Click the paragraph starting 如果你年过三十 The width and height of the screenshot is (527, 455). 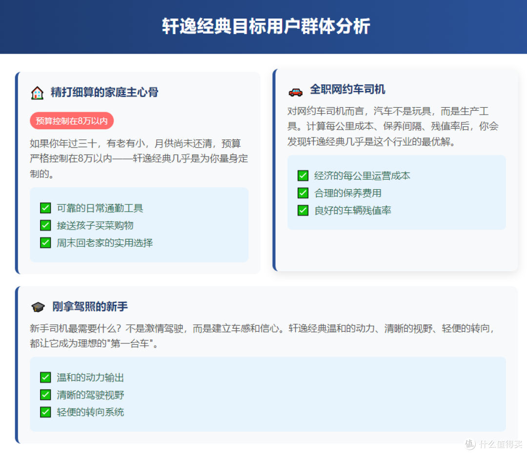[139, 158]
